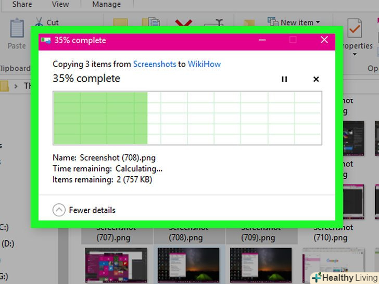
Task: Click the address bar breadcrumb chevron
Action: 16,86
